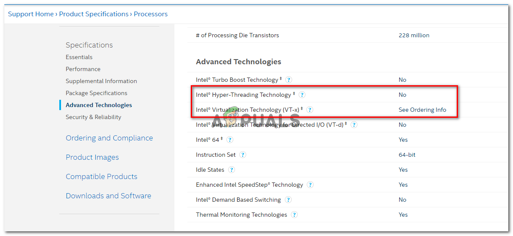Open Downloads and Software section

pyautogui.click(x=108, y=196)
